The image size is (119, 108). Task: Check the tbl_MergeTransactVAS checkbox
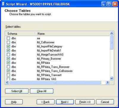point(8,55)
